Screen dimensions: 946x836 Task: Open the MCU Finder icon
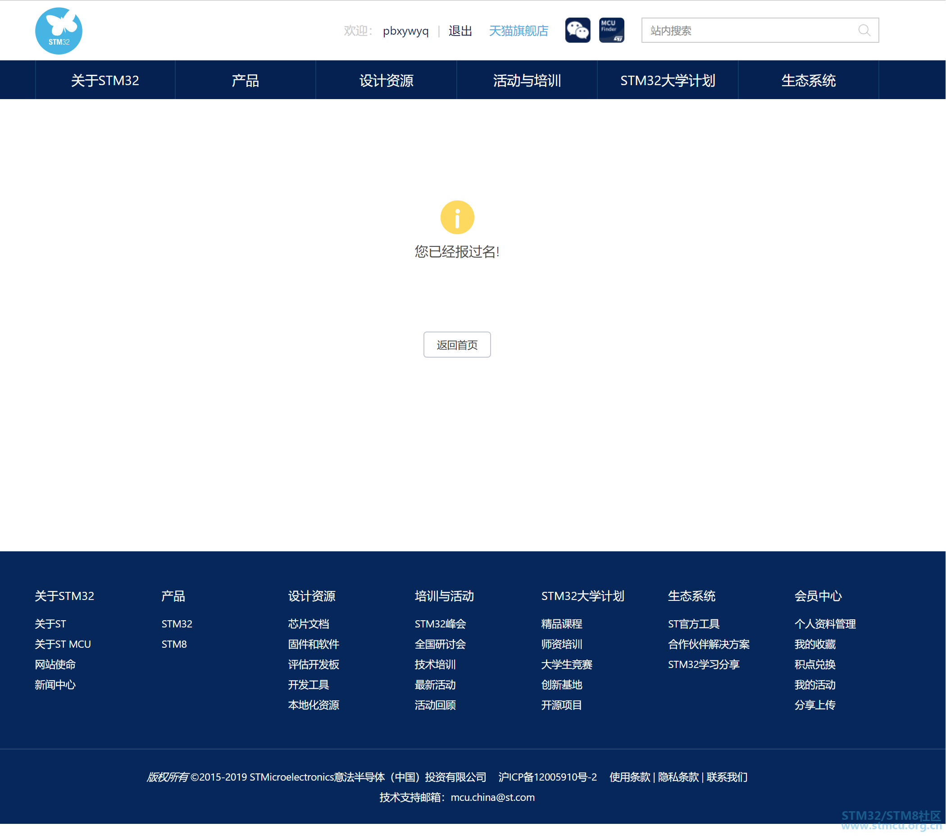(611, 30)
